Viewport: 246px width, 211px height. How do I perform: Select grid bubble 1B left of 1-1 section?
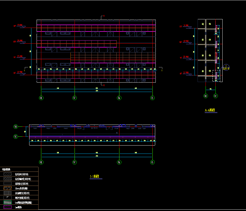pyautogui.click(x=15, y=126)
